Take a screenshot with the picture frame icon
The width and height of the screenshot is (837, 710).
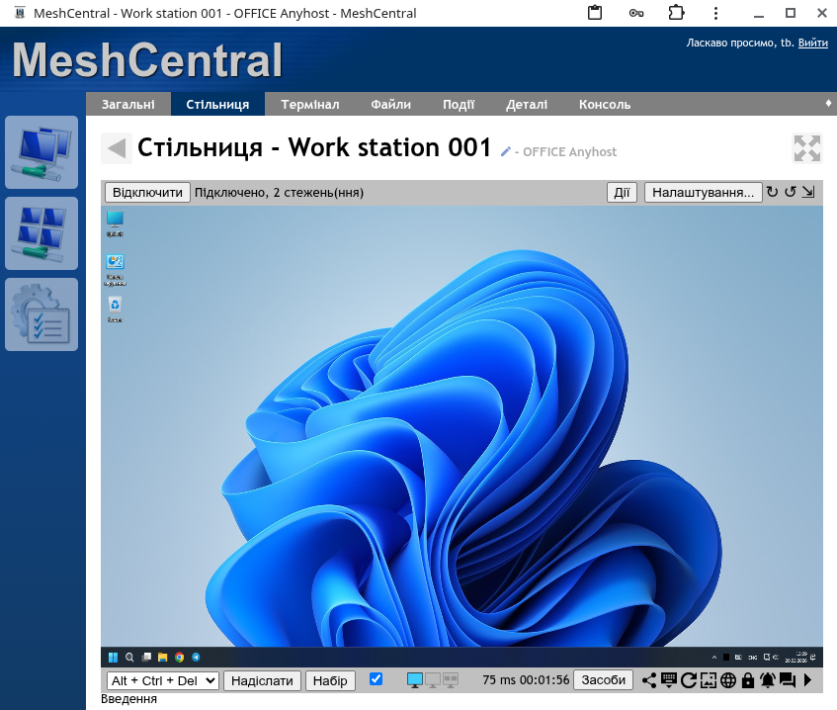click(x=709, y=680)
